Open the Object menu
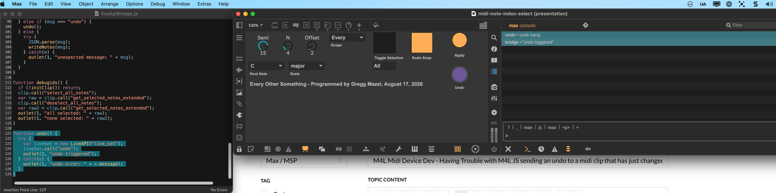 click(86, 4)
